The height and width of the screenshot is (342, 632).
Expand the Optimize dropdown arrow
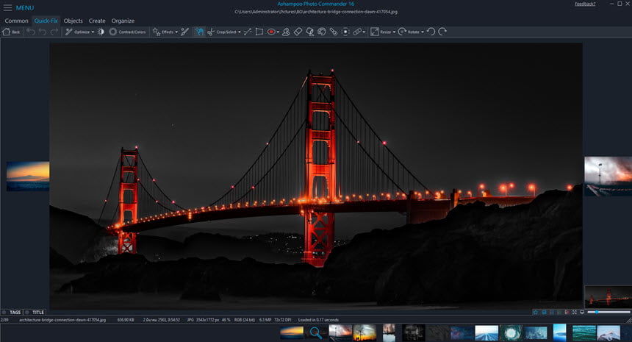click(93, 32)
